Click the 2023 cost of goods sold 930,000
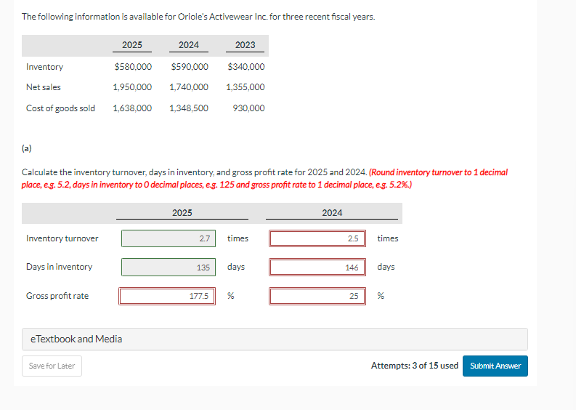The height and width of the screenshot is (410, 576). pyautogui.click(x=248, y=108)
